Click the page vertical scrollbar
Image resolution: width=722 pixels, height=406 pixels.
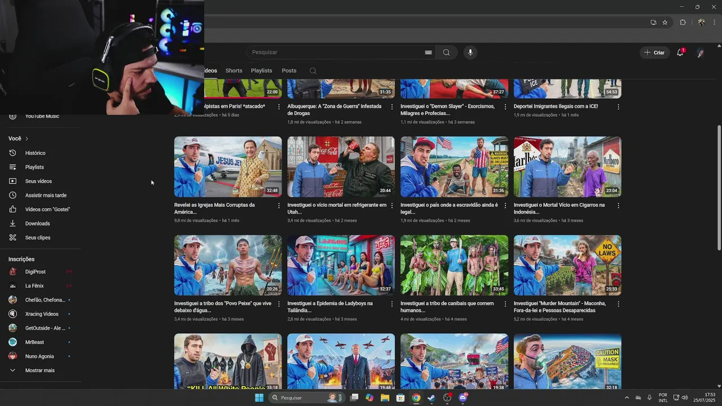(x=719, y=188)
